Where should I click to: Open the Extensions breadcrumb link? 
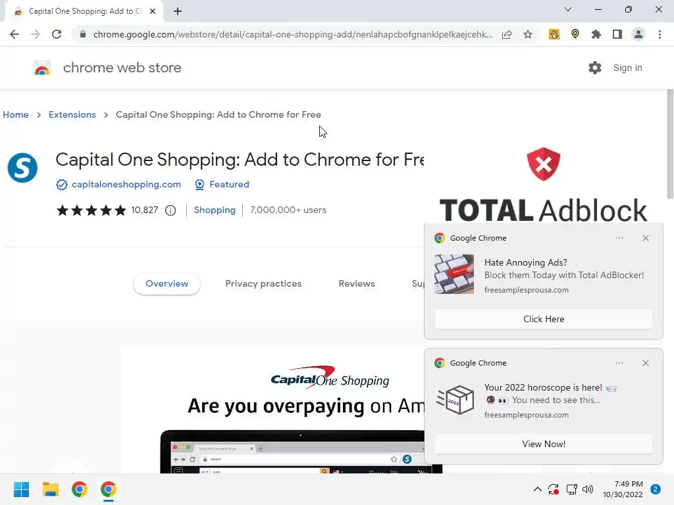point(72,114)
